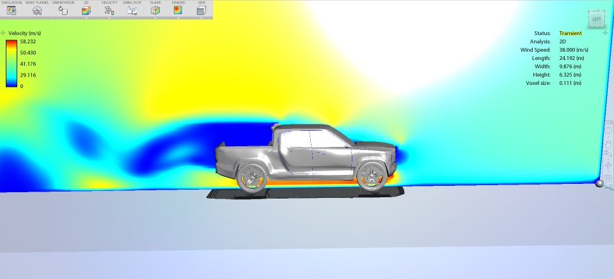
Task: Expand the dropdown arrow under Shaded
Action: click(x=178, y=18)
